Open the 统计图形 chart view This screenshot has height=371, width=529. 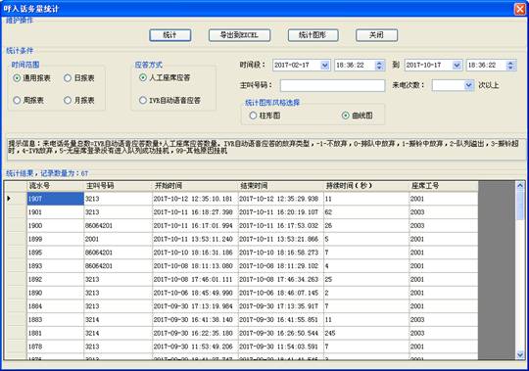tap(313, 35)
